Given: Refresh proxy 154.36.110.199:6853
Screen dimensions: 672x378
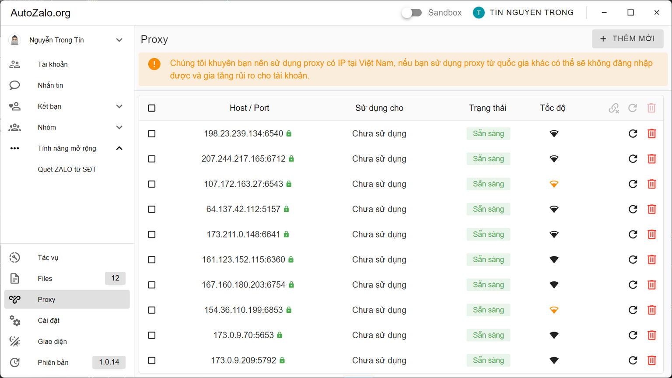Looking at the screenshot, I should coord(633,310).
